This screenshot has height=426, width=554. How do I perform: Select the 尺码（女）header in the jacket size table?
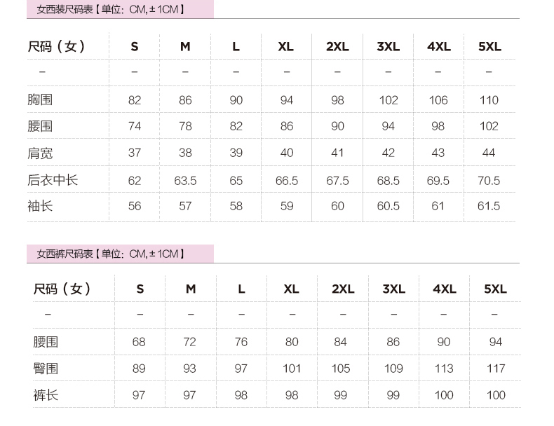(x=57, y=47)
